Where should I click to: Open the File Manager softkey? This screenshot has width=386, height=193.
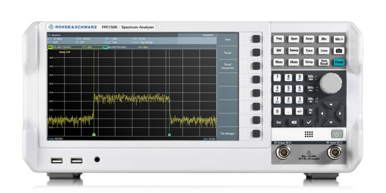coord(227,133)
